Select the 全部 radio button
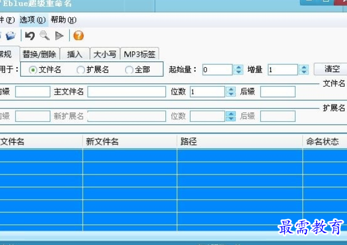This screenshot has height=245, width=347. pyautogui.click(x=129, y=70)
